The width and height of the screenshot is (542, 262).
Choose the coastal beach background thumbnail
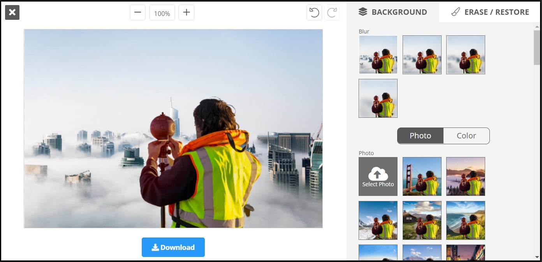pos(466,220)
